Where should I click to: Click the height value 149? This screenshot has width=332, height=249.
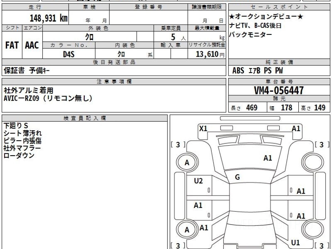point(320,108)
